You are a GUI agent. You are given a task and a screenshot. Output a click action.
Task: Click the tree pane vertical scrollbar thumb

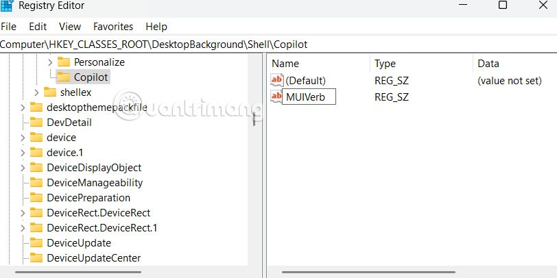pyautogui.click(x=254, y=119)
